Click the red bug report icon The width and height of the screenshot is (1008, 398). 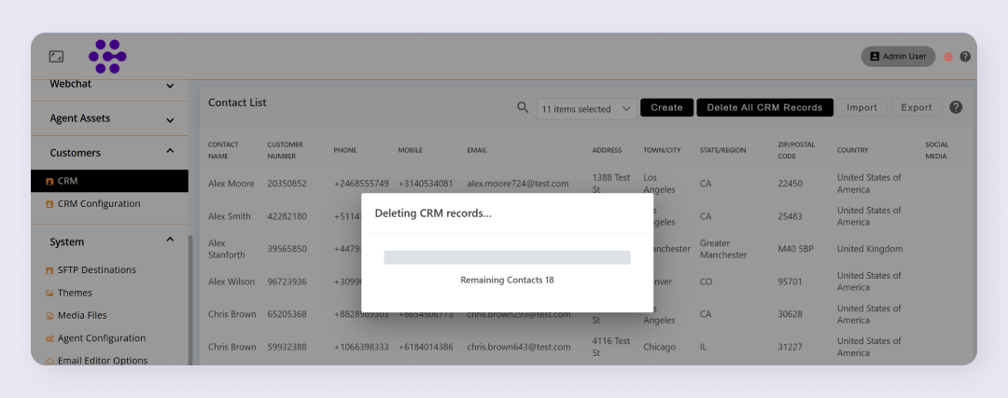[948, 57]
